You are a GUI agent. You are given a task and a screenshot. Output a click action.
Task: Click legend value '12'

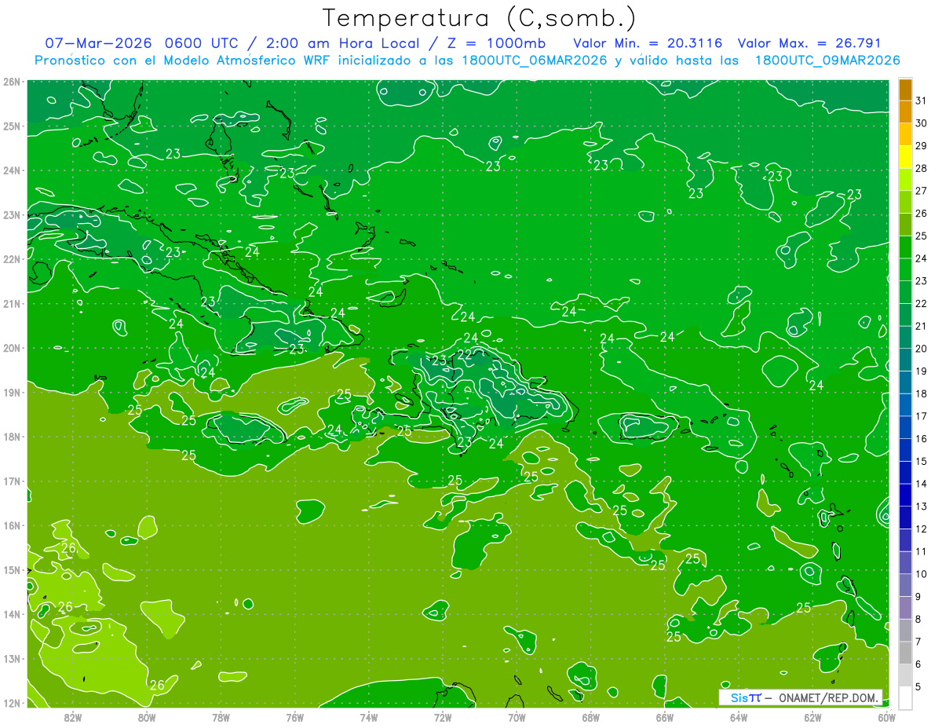pos(922,529)
